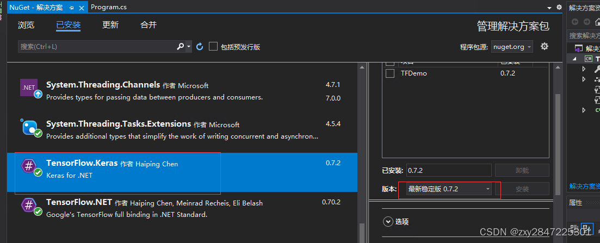
Task: Switch to the 已安装 tab
Action: (68, 25)
